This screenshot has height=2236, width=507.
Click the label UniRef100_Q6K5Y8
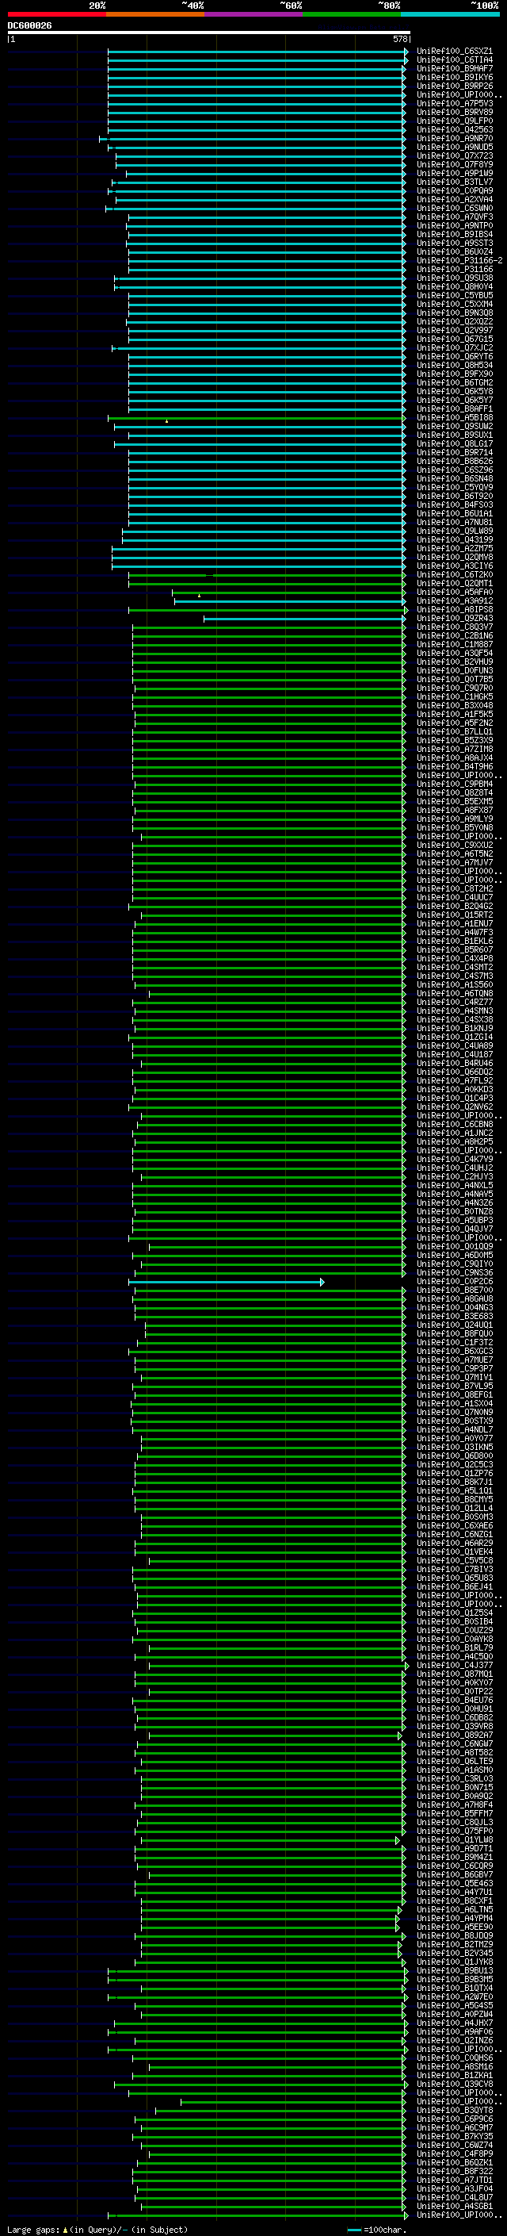[x=454, y=392]
